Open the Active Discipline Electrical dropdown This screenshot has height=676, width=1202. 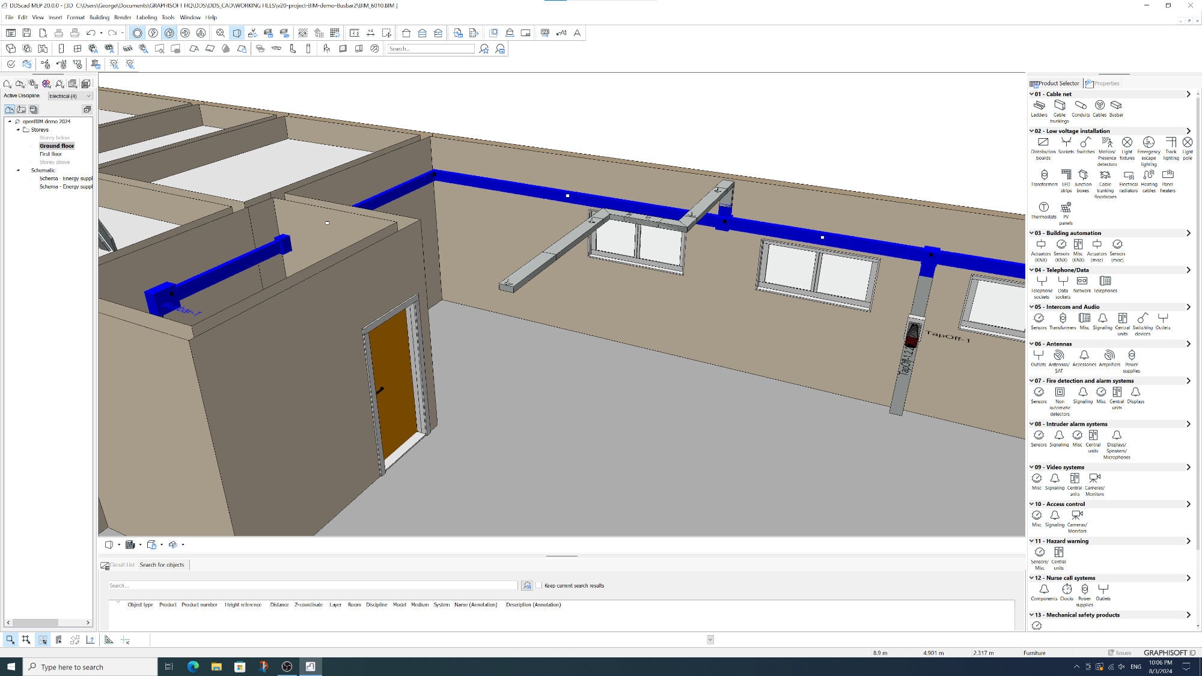coord(70,96)
